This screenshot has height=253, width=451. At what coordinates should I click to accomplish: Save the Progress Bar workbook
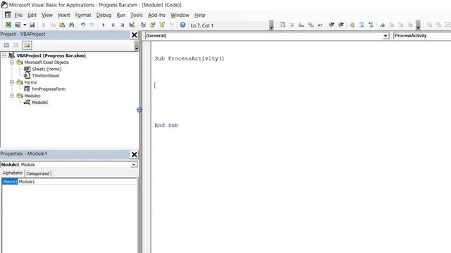(32, 25)
